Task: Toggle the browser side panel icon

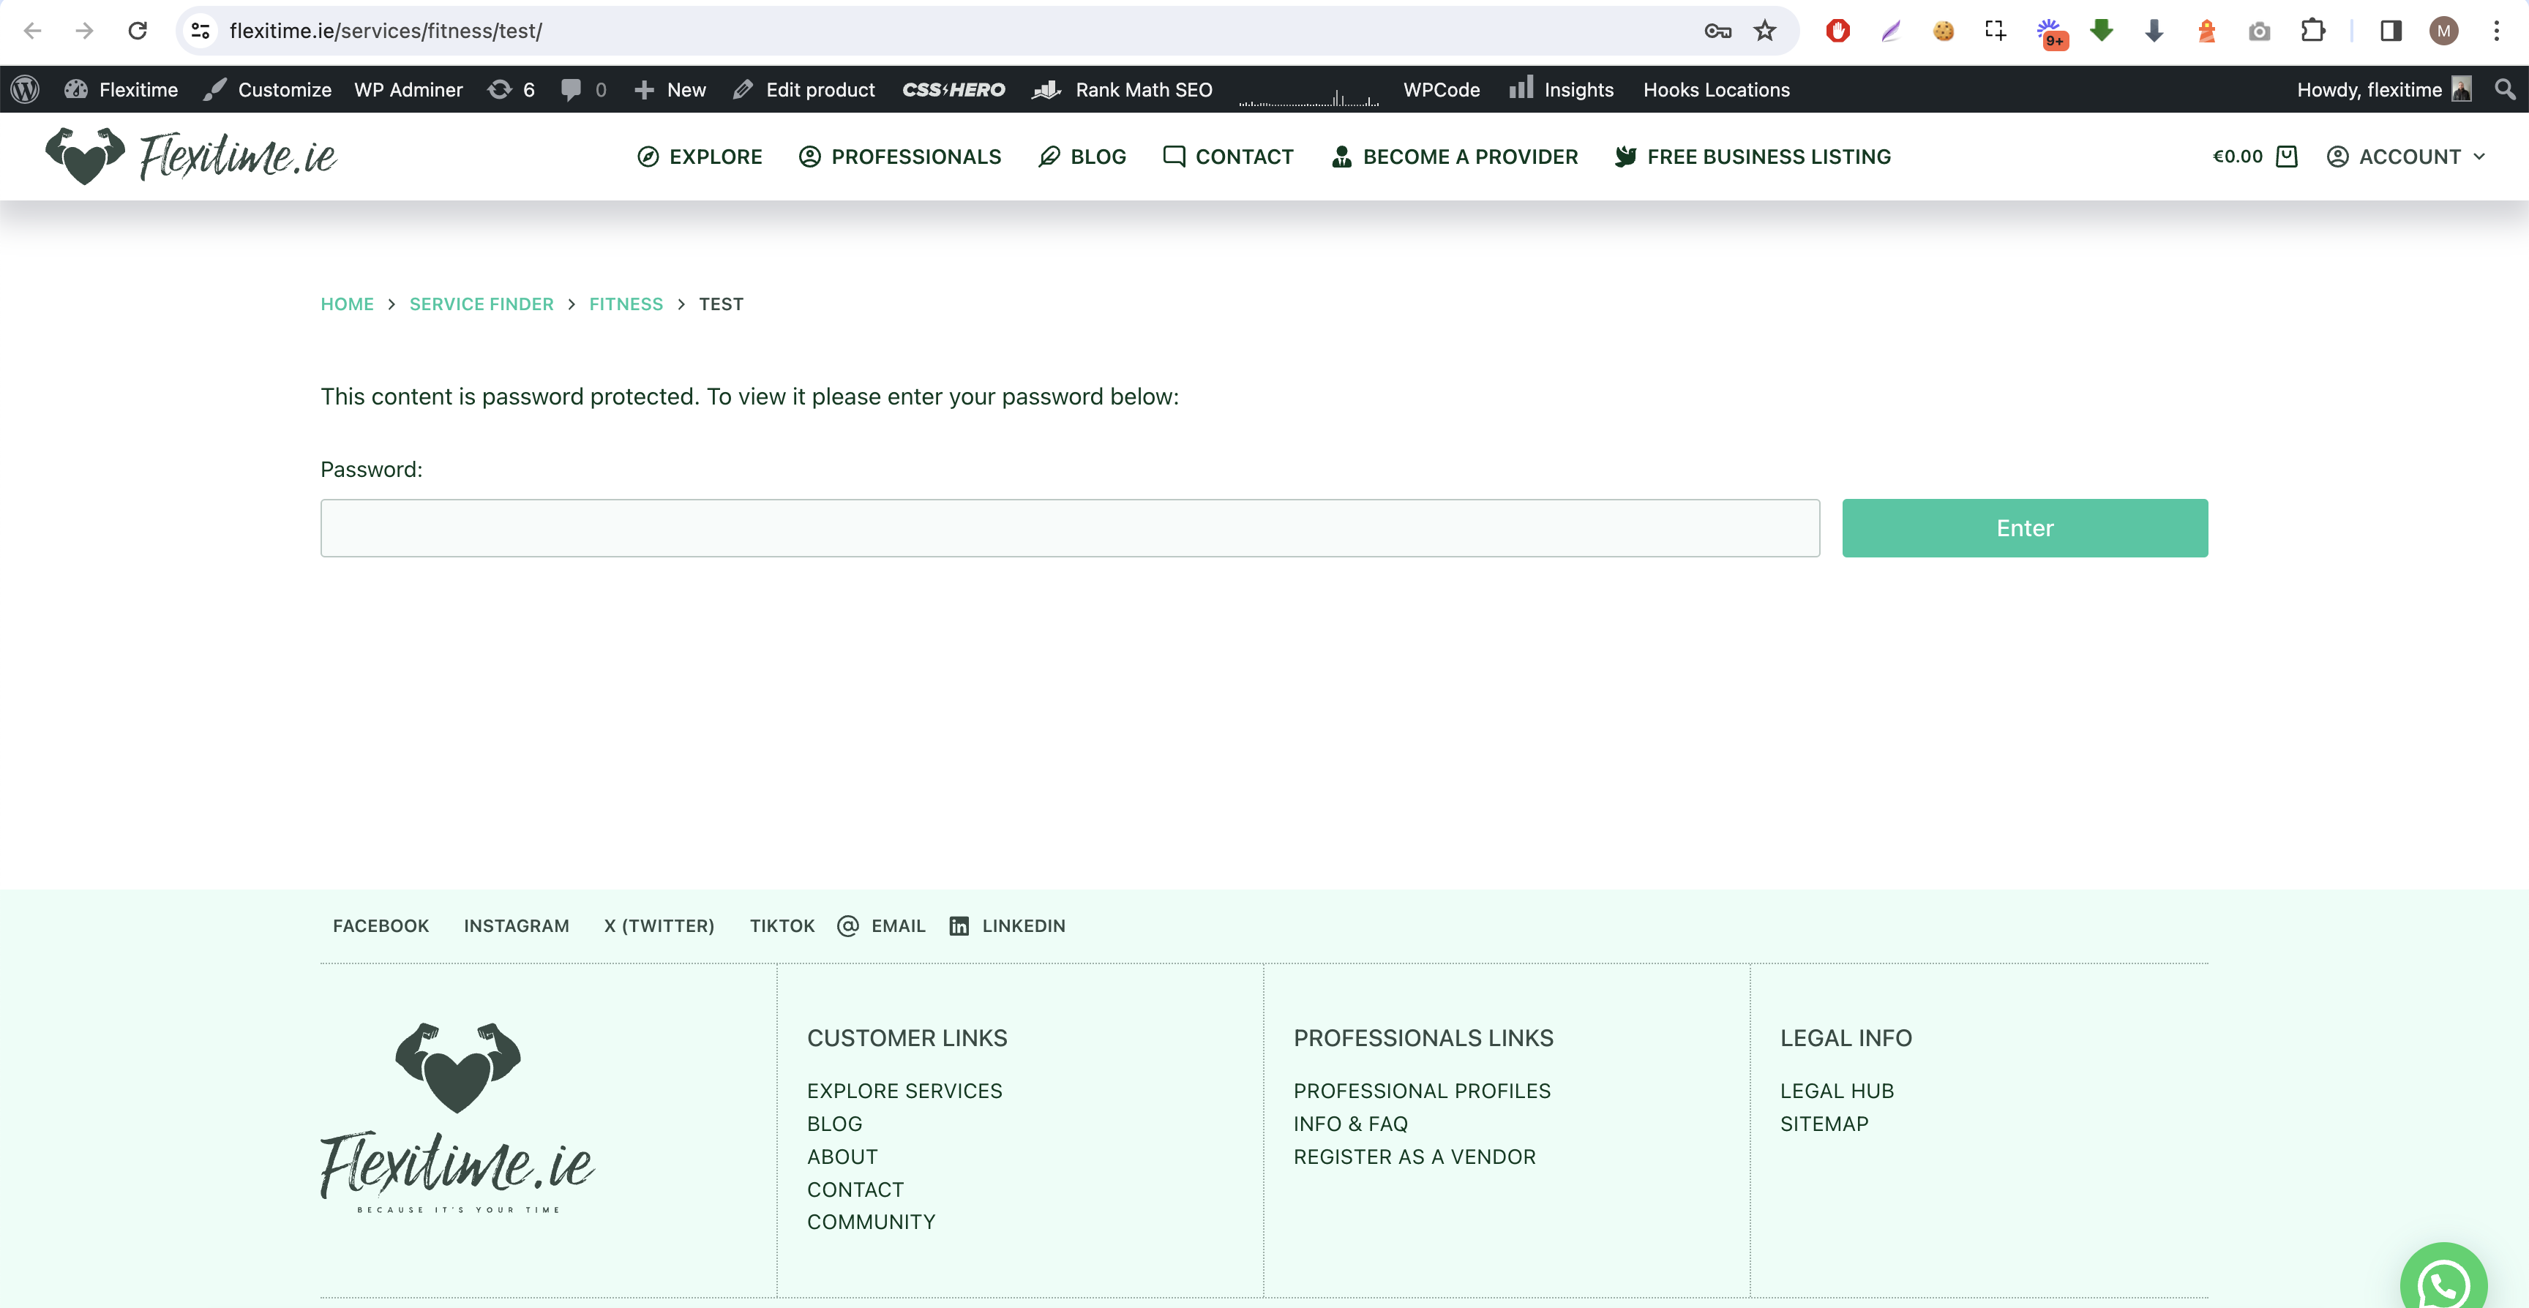Action: (x=2391, y=31)
